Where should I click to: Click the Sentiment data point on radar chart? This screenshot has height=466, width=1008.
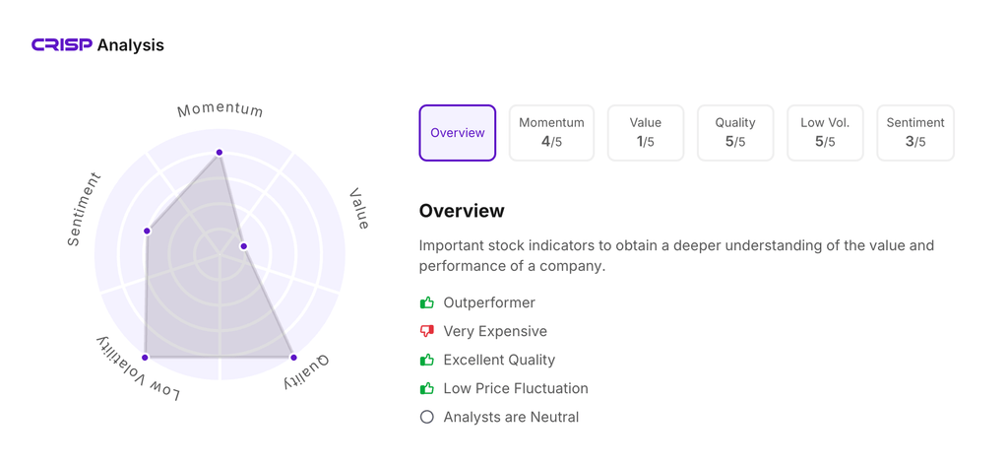coord(148,232)
